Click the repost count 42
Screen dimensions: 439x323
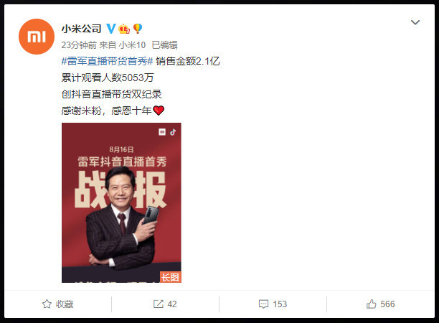tap(172, 304)
